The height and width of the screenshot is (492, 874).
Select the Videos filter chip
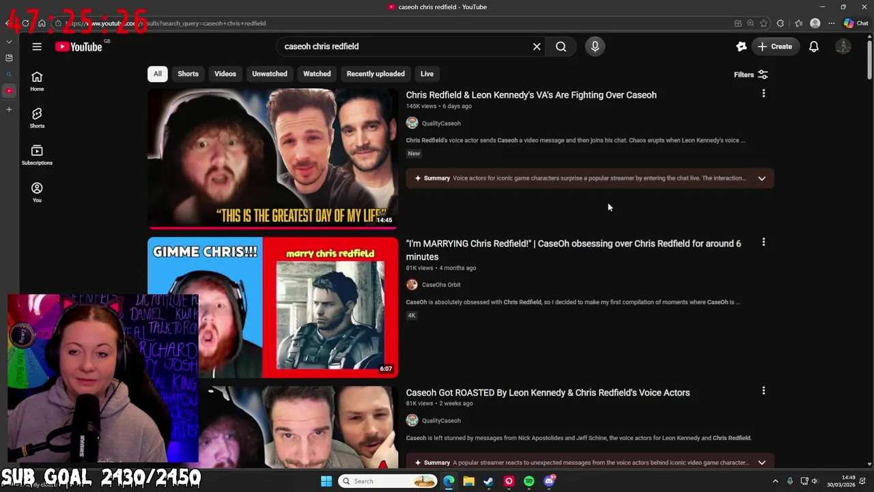coord(225,74)
